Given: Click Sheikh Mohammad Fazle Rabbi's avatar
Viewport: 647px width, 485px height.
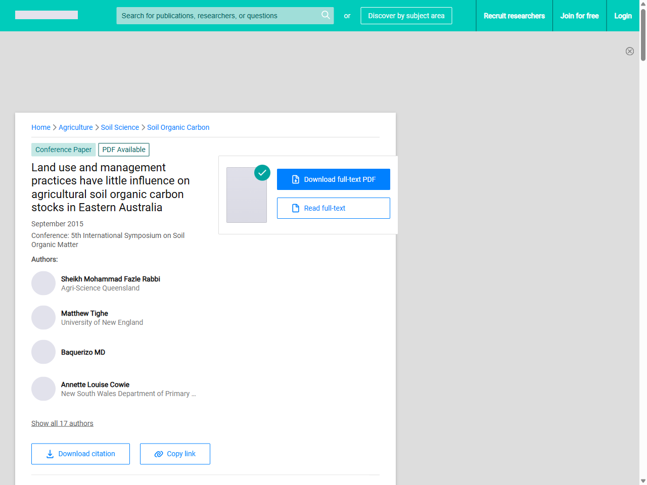Looking at the screenshot, I should (43, 283).
